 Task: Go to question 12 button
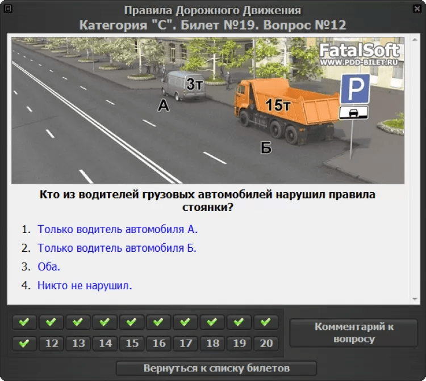[51, 343]
